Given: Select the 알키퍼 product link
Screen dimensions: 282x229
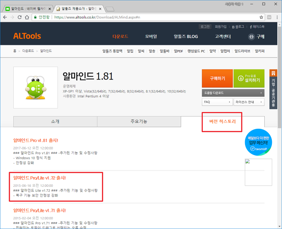Looking at the screenshot, I should point(260,51).
